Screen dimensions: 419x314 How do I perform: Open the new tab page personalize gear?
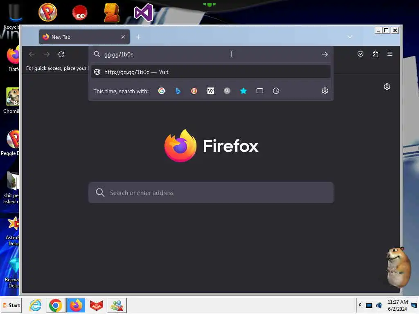coord(387,87)
